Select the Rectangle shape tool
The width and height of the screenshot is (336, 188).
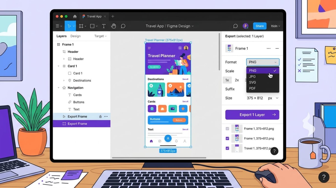[x=92, y=26]
